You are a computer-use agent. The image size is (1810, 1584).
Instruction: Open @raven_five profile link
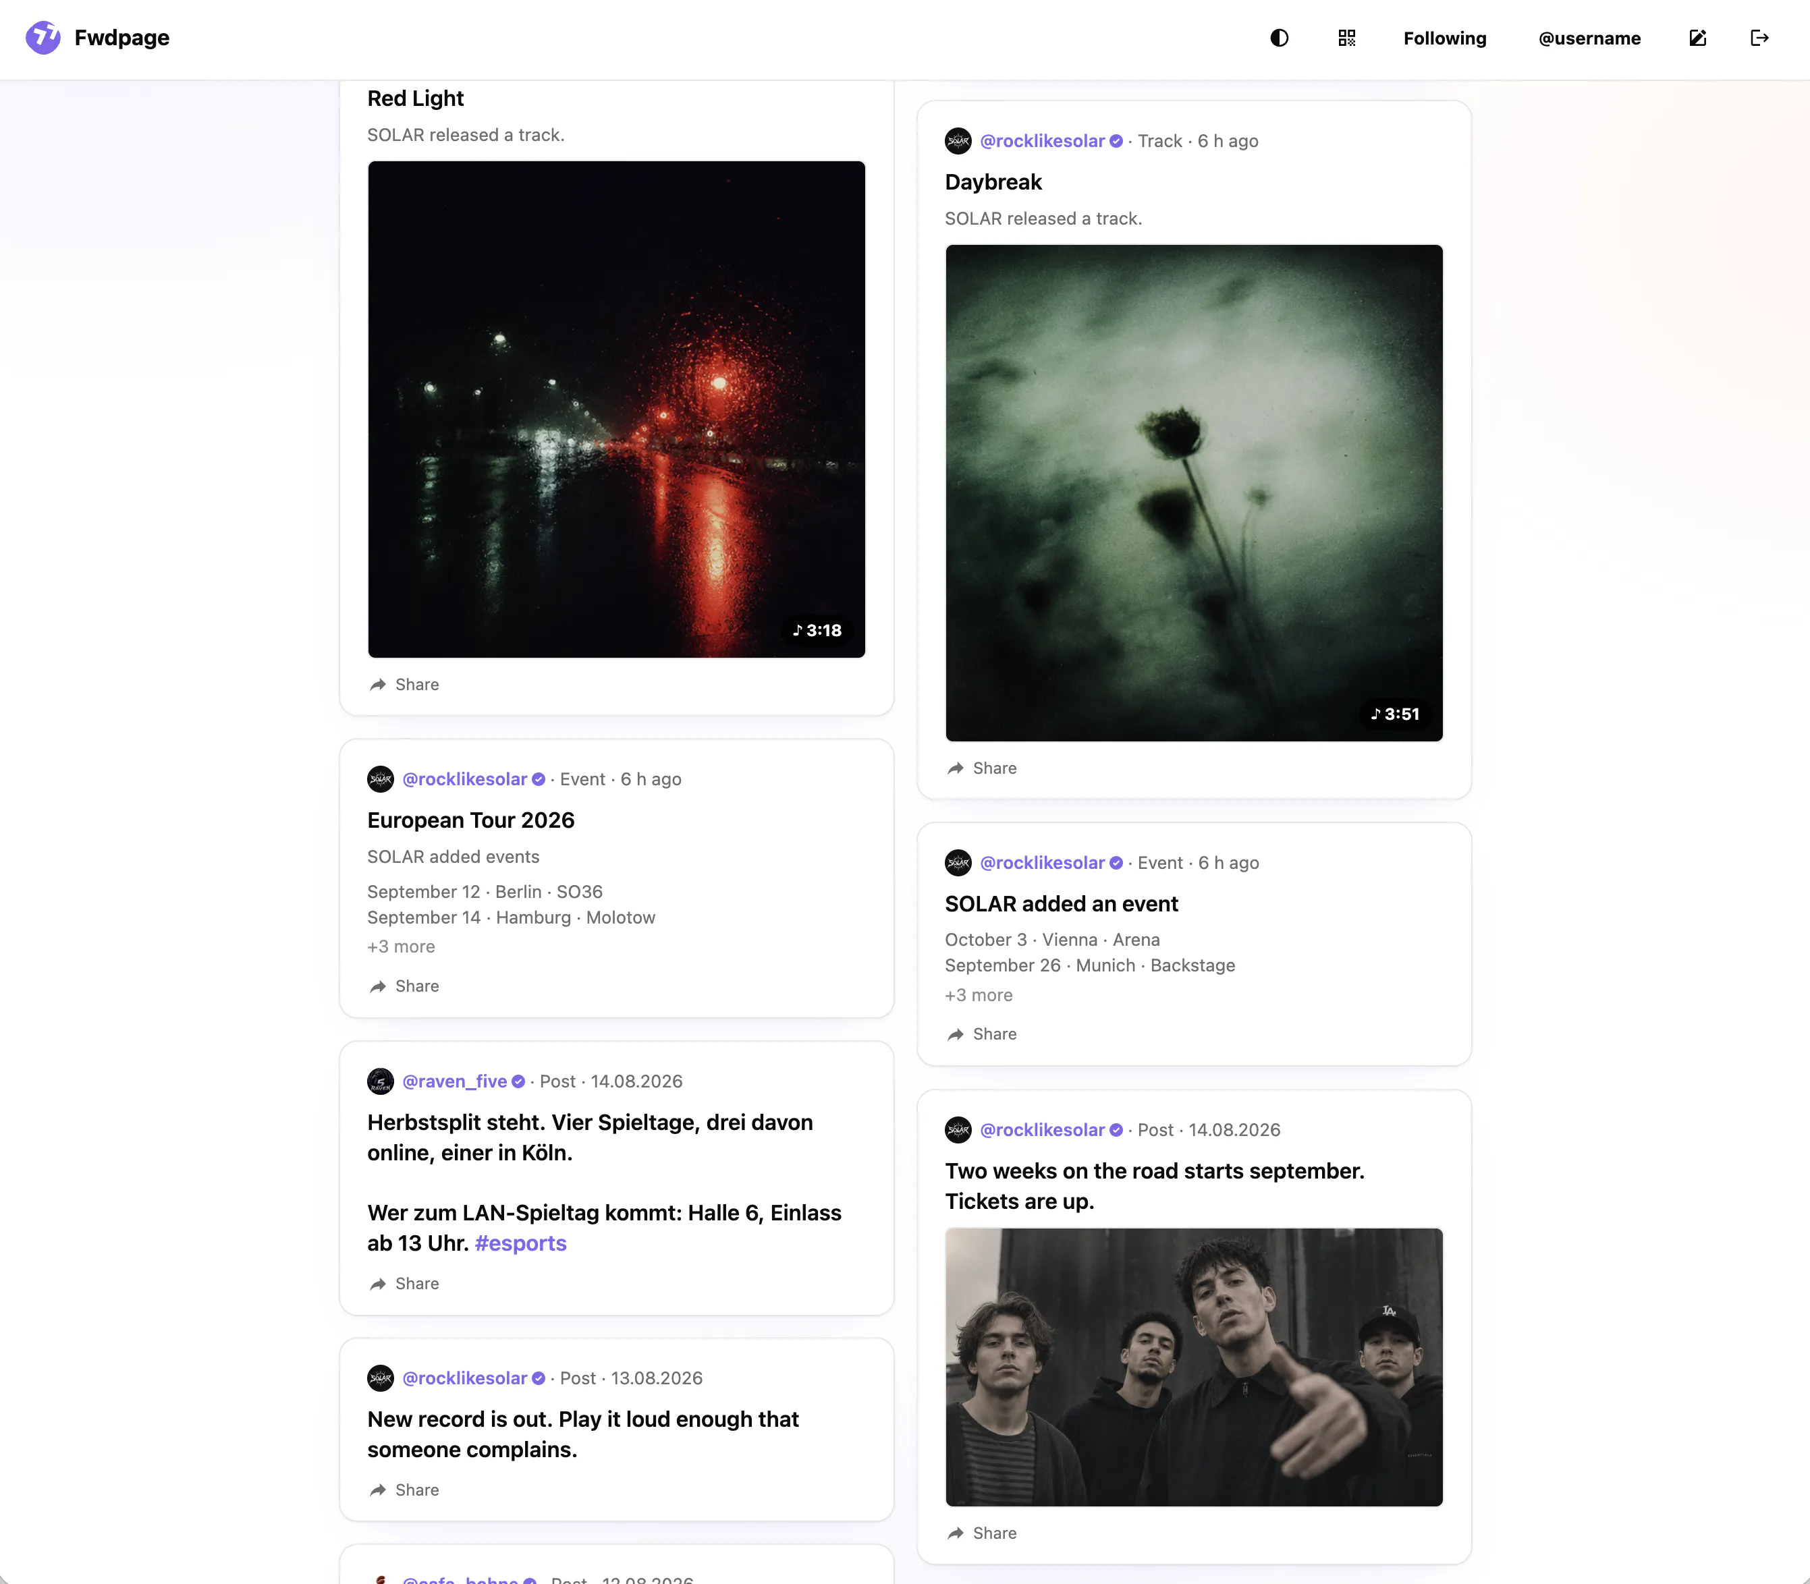[x=454, y=1081]
